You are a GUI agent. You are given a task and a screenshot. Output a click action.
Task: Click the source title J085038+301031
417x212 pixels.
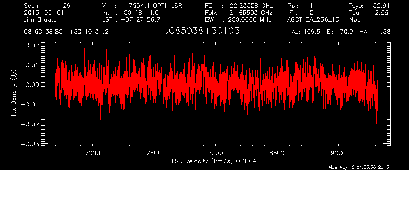204,31
